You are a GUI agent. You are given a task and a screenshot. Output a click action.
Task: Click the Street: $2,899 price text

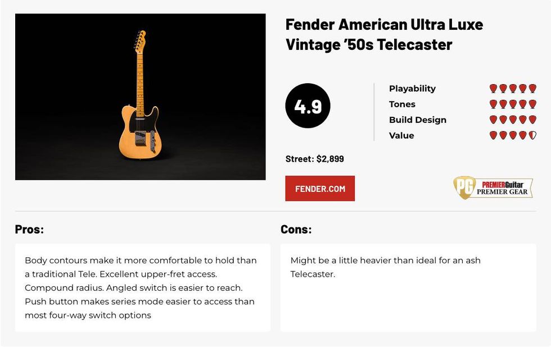pos(314,159)
